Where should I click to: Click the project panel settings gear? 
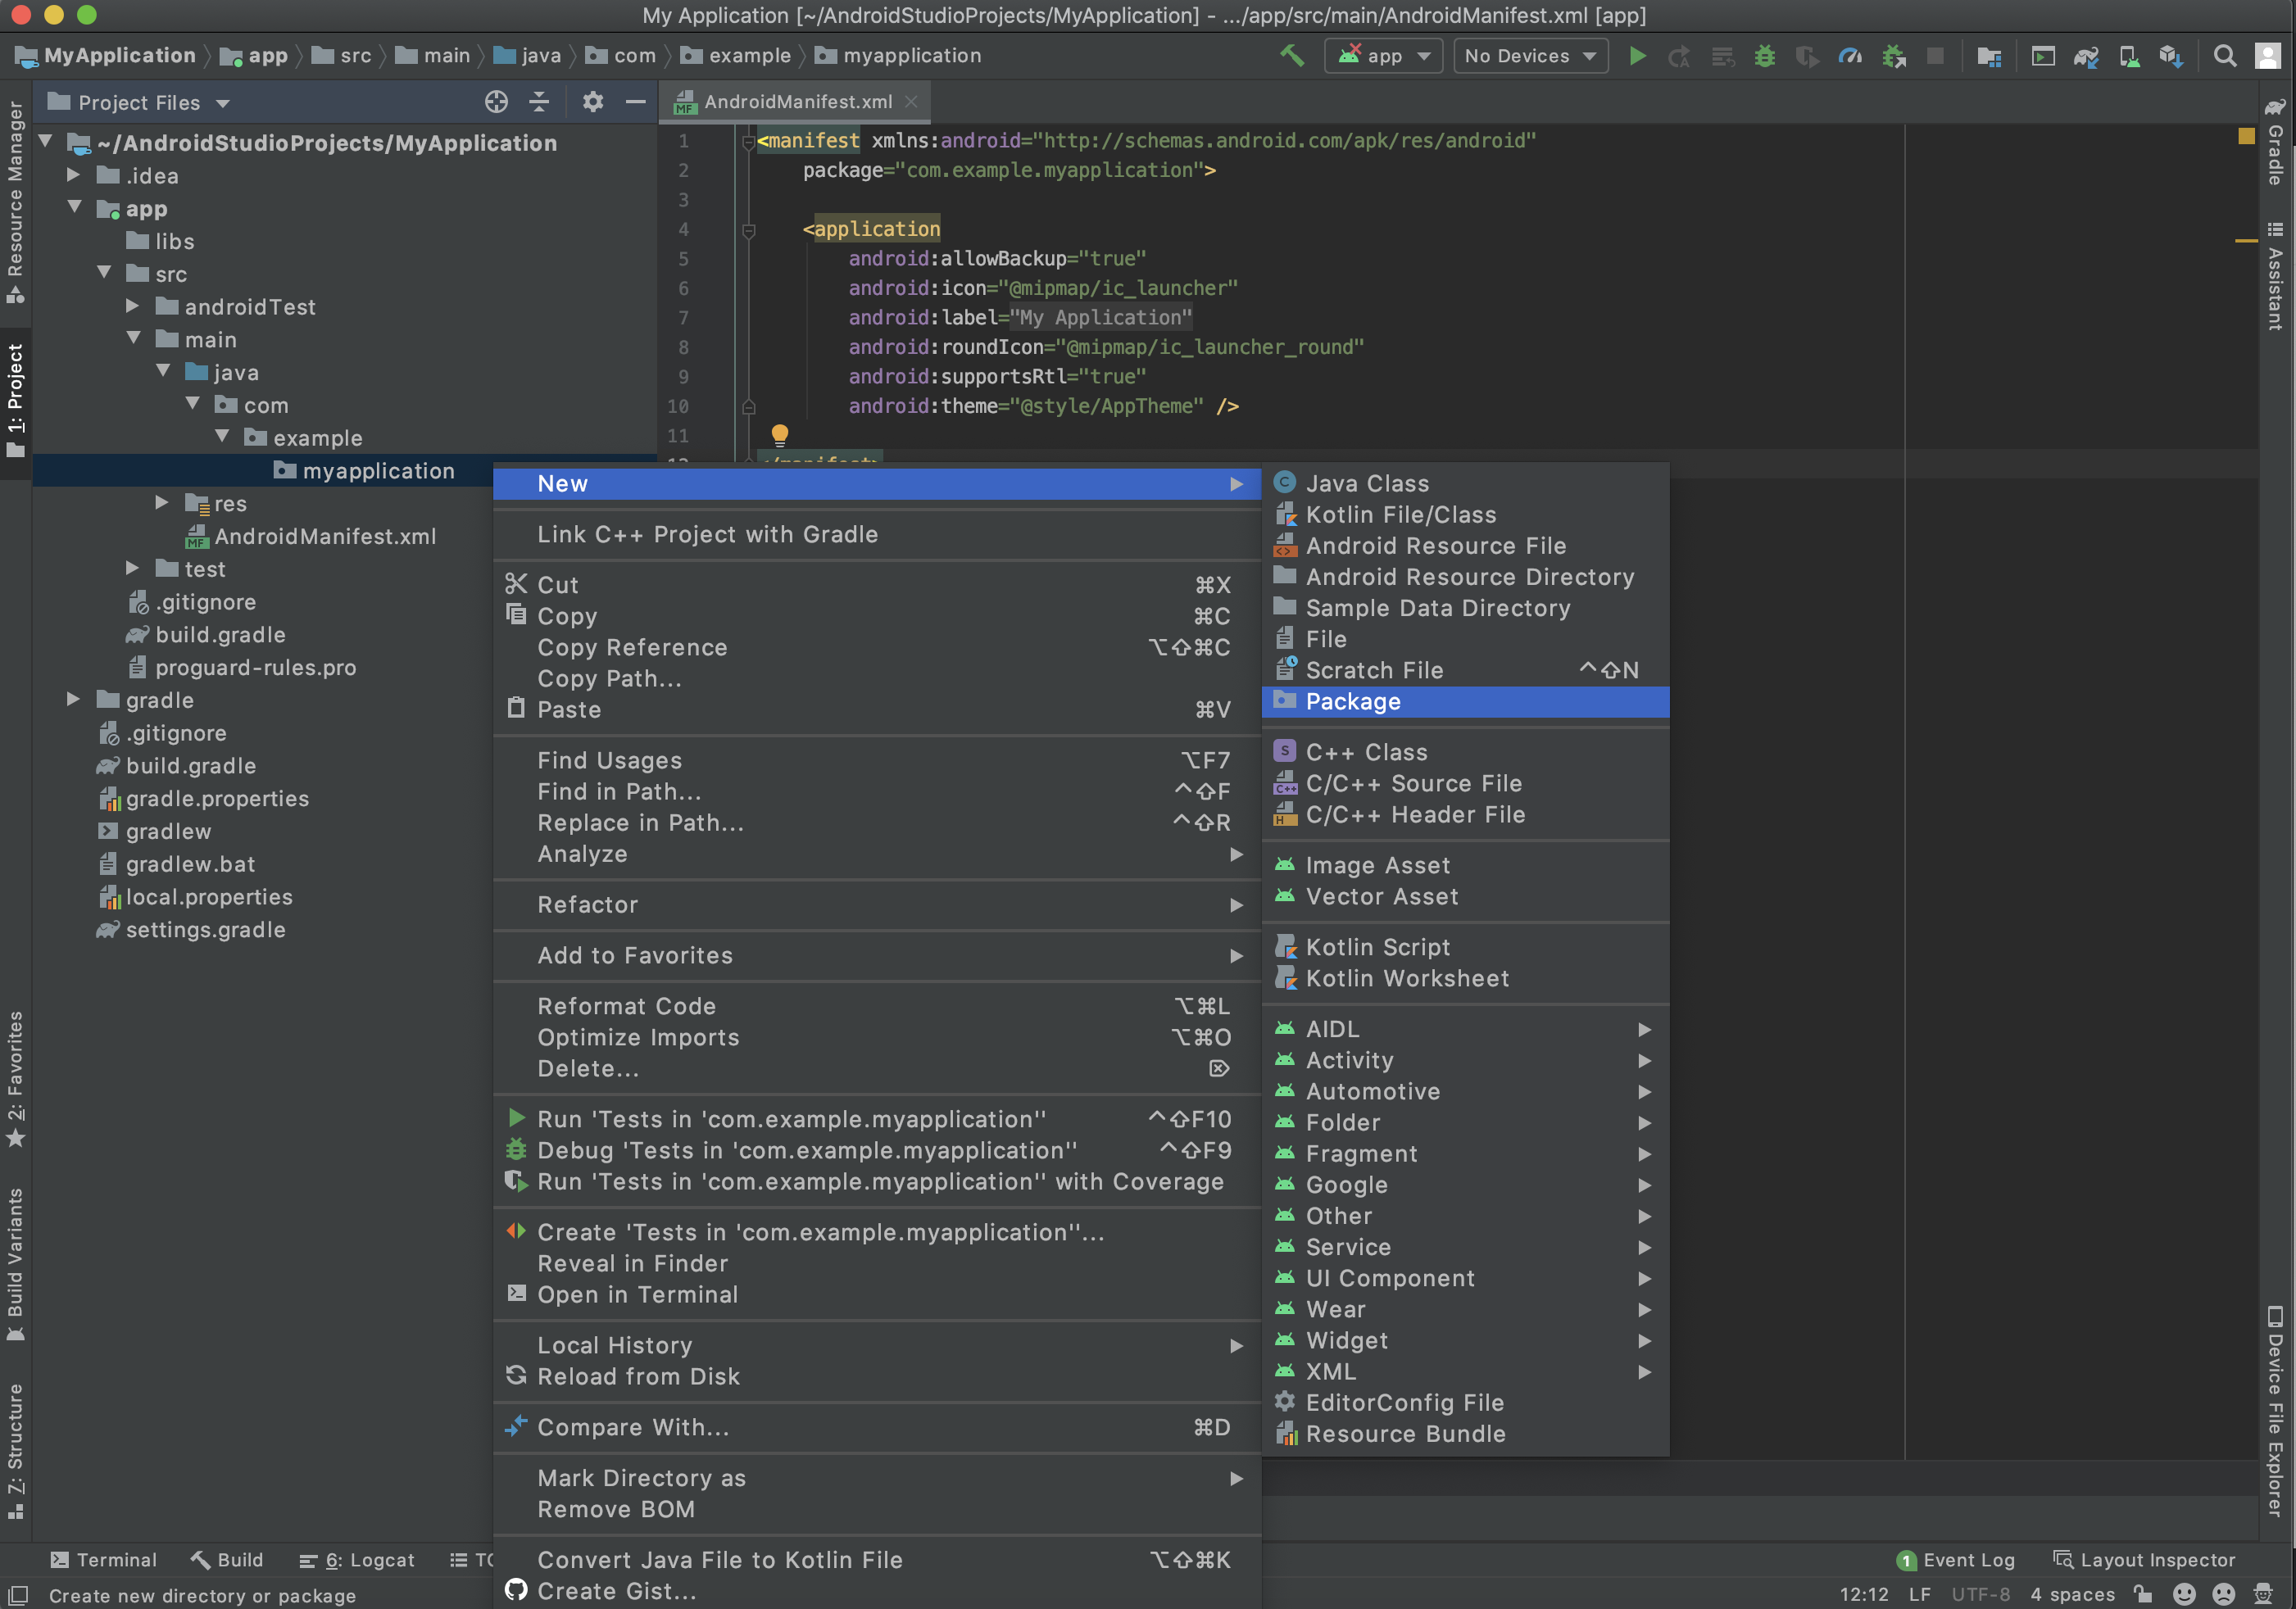tap(593, 102)
